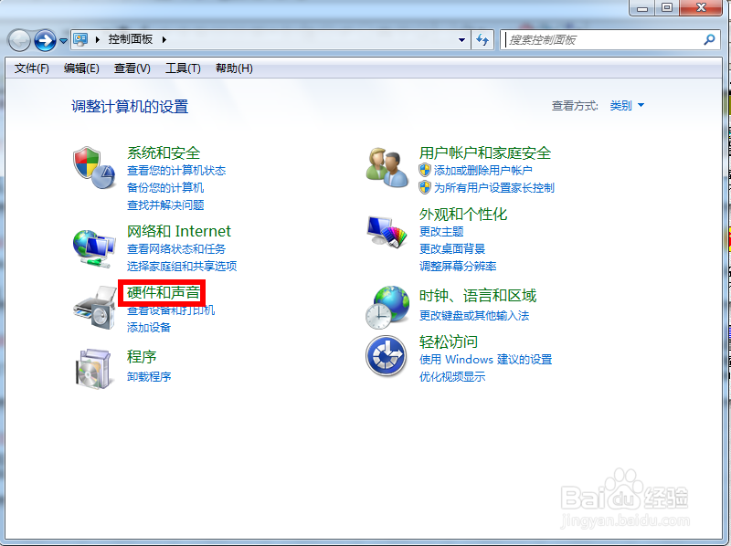Click 为所有用户设置家长控制 link
The width and height of the screenshot is (731, 546).
[x=494, y=188]
